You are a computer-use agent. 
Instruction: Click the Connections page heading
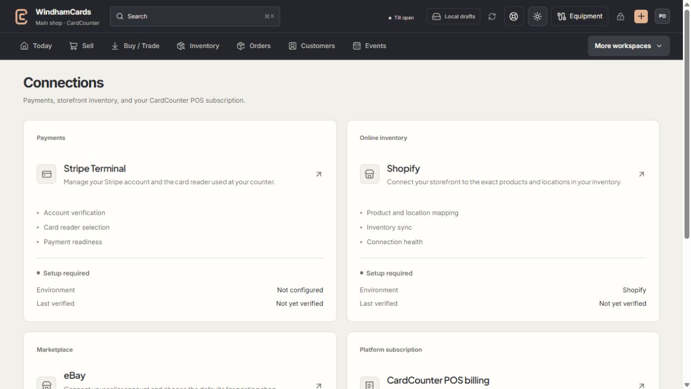tap(63, 82)
